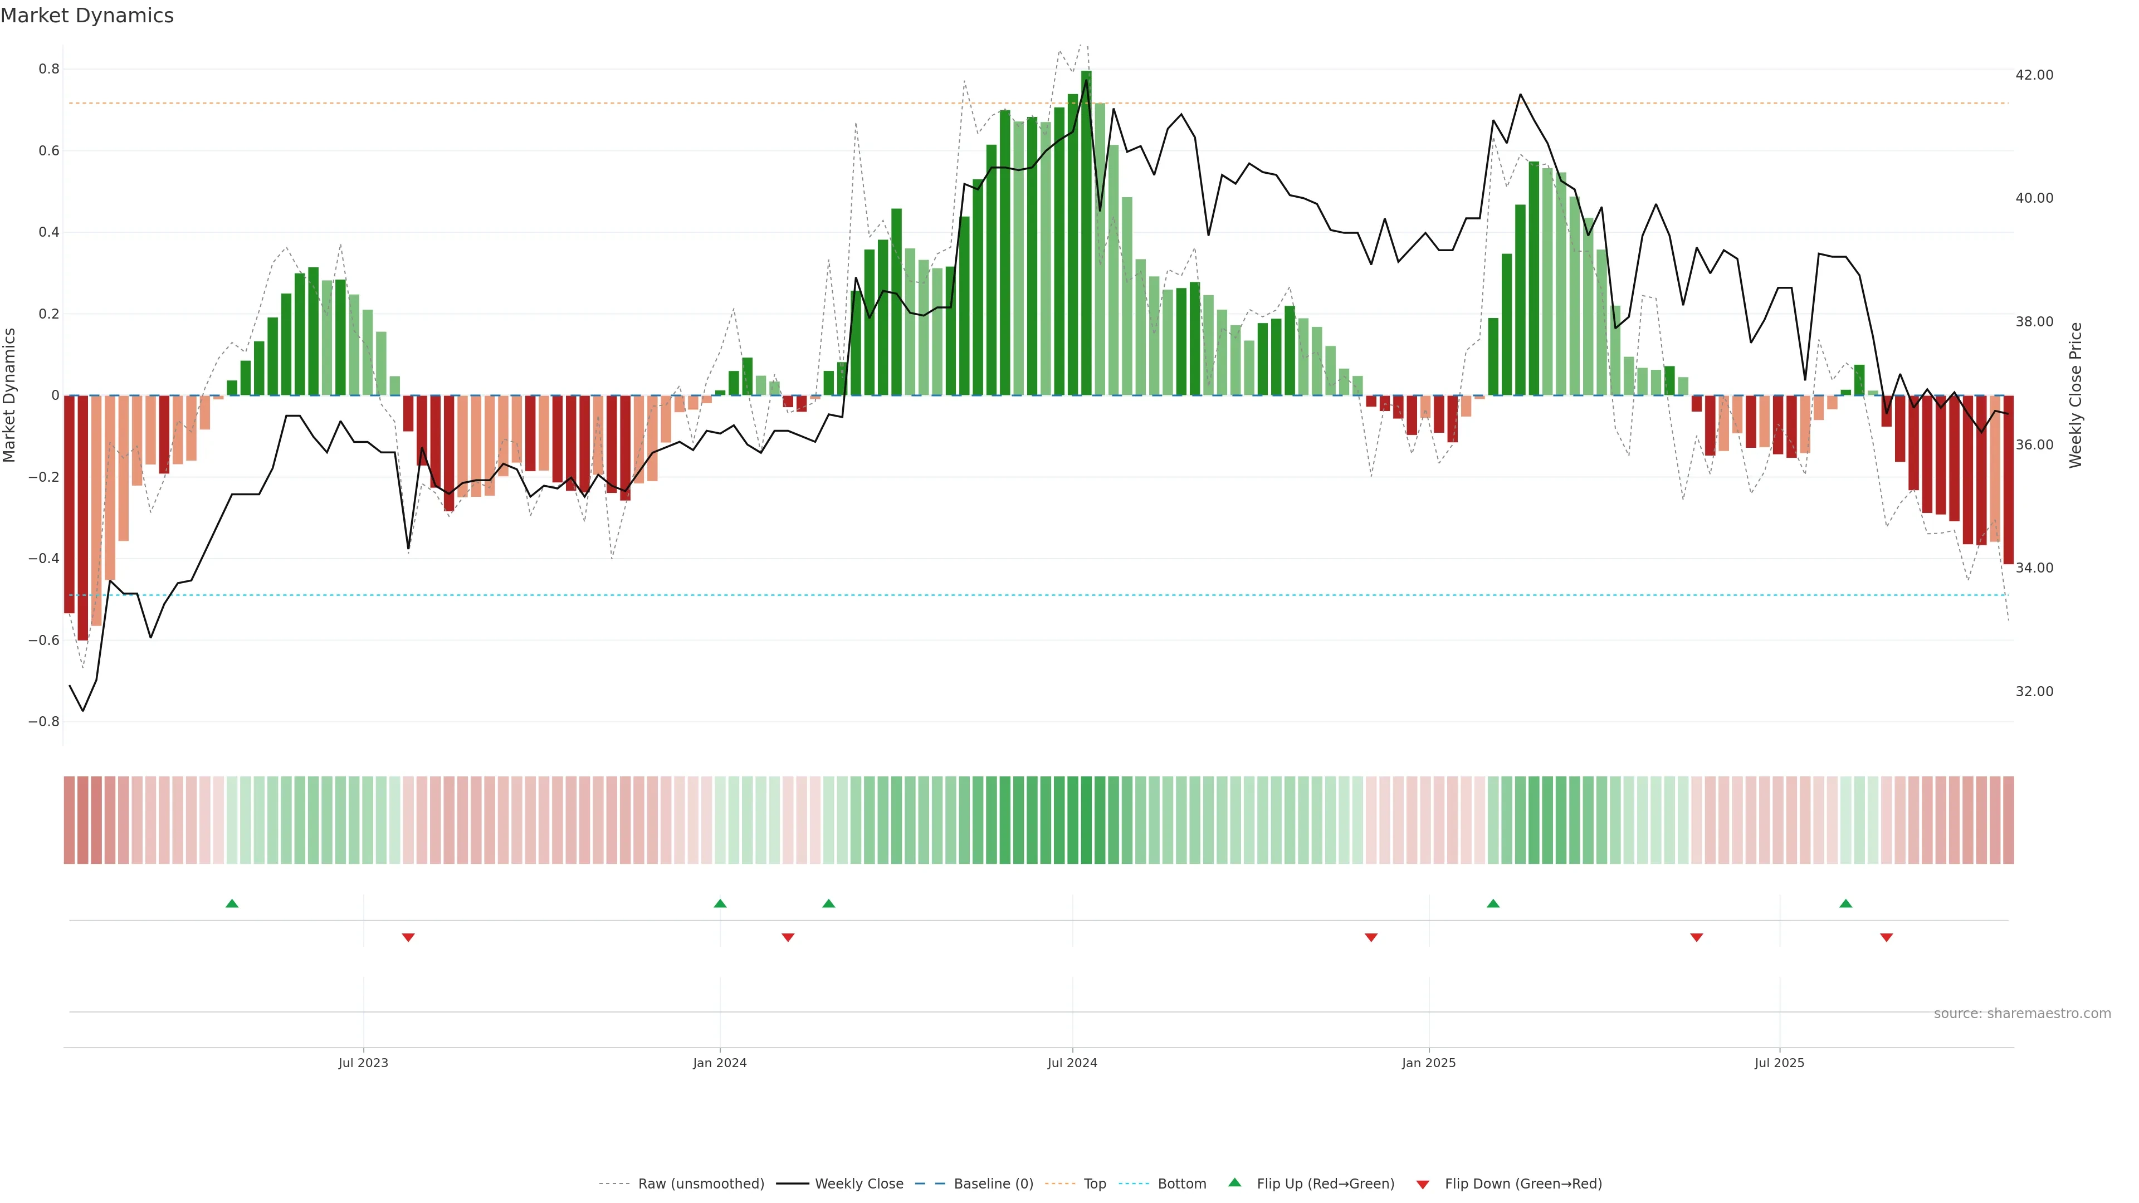Screen dimensions: 2139x1203
Task: Toggle the Weekly Close legend entry
Action: [x=858, y=1184]
